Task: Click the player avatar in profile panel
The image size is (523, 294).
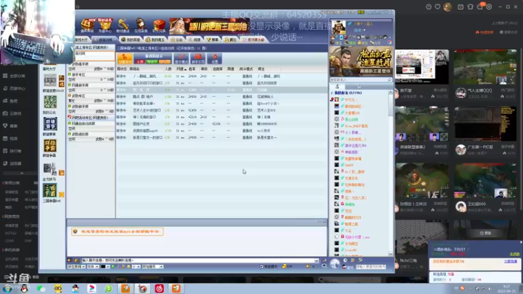Action: coord(338,27)
